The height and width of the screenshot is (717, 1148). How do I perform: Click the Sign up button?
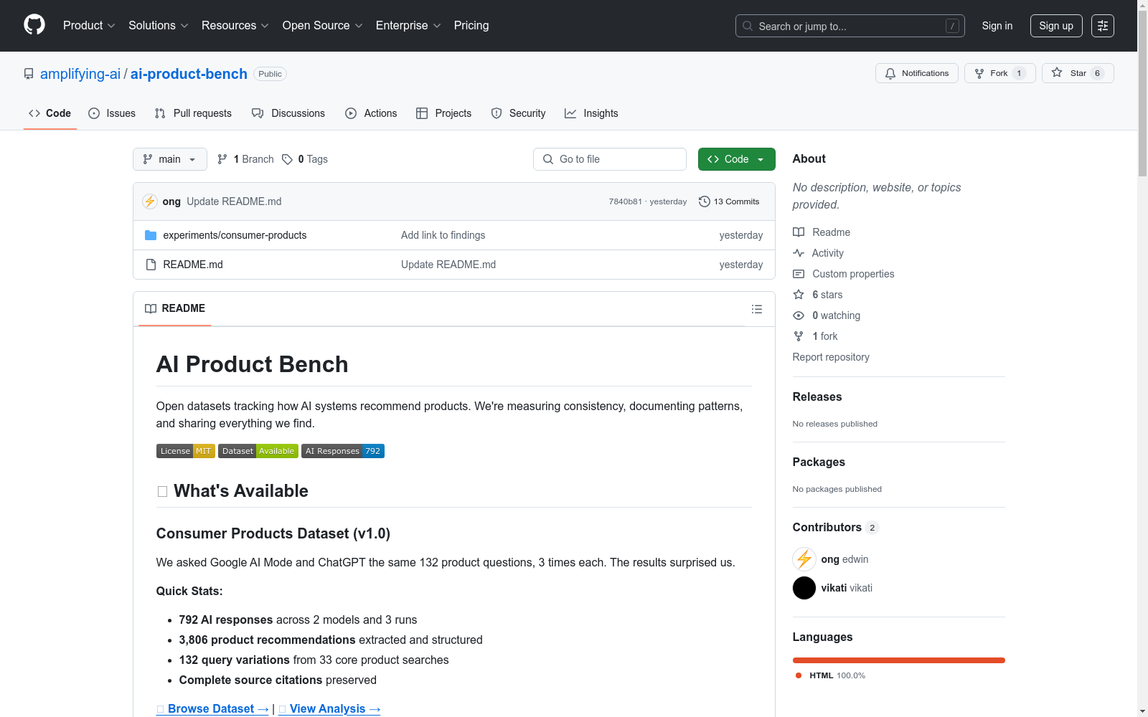click(1056, 26)
